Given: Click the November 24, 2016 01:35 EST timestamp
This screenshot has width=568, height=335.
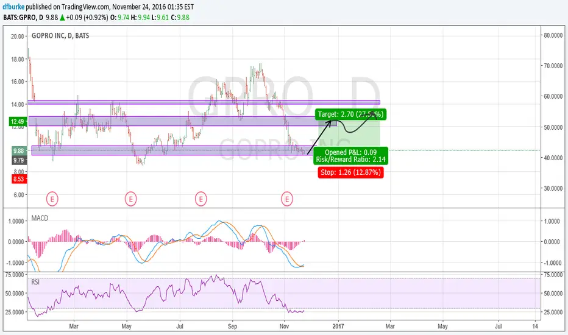Looking at the screenshot, I should pyautogui.click(x=153, y=7).
